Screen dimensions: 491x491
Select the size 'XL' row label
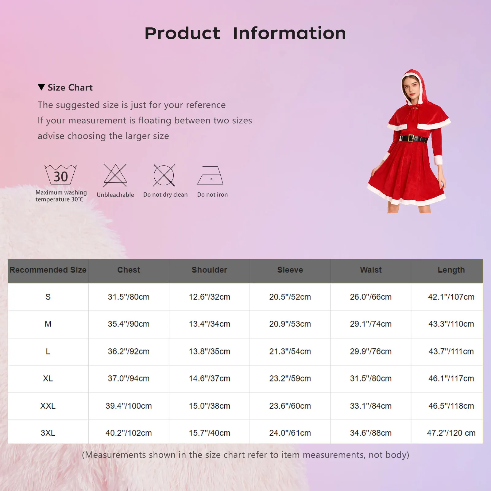[x=48, y=378]
